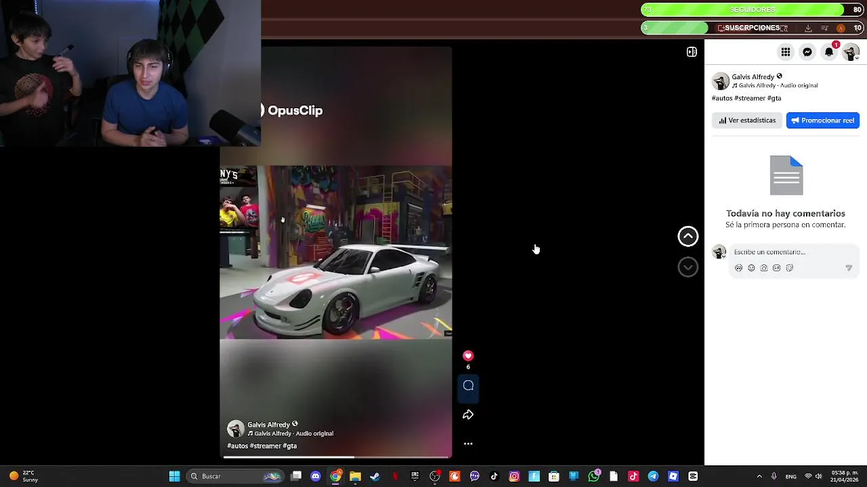Switch to Chrome in the taskbar
The width and height of the screenshot is (867, 487).
tap(335, 476)
